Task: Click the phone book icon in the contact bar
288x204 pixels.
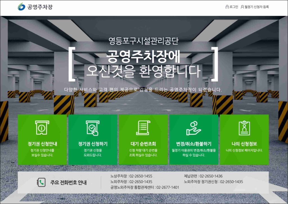Action: [x=41, y=182]
